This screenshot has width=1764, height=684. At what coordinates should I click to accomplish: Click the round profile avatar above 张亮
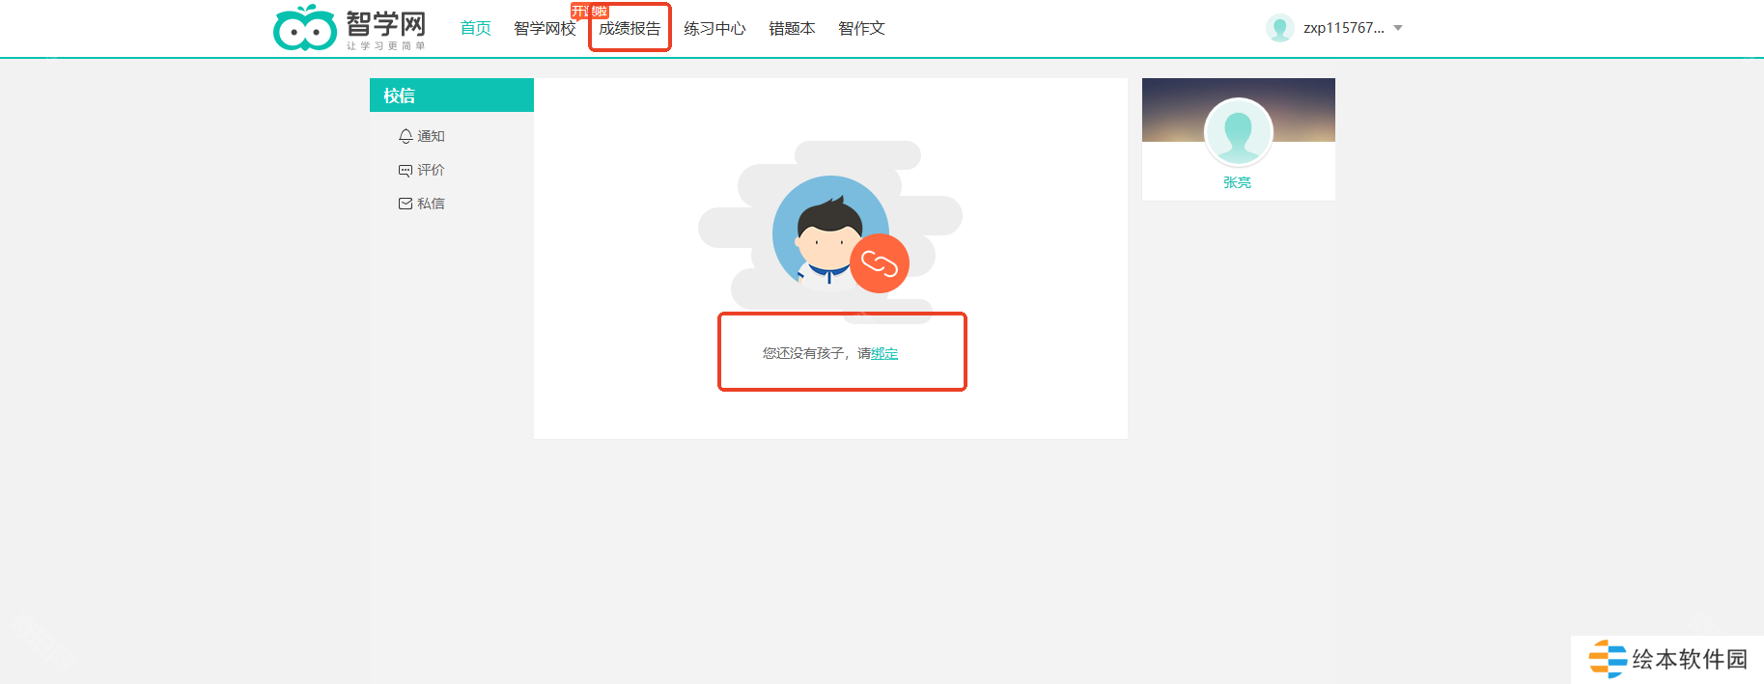coord(1238,132)
